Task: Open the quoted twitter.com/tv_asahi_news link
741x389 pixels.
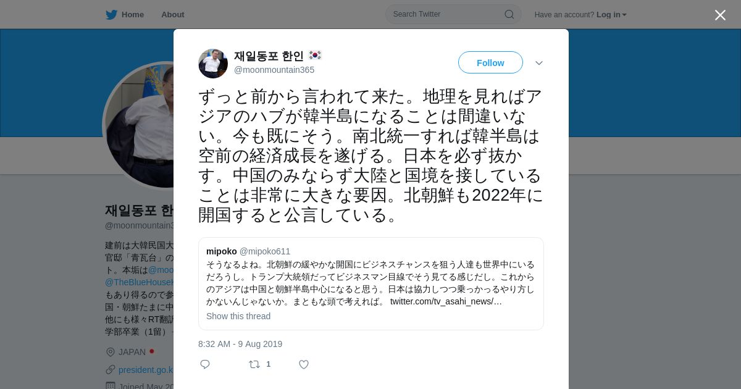Action: [446, 301]
